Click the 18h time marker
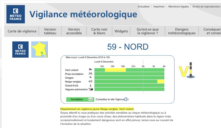The width and height of the screenshot is (221, 128). click(123, 66)
